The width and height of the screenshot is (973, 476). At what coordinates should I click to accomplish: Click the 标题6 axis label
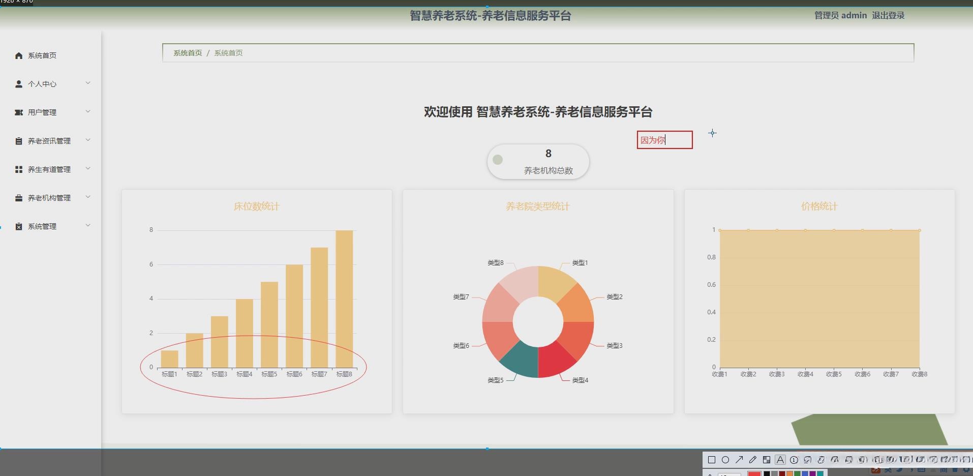point(294,374)
